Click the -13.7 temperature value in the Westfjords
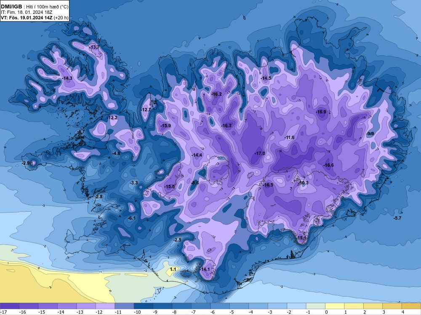 pyautogui.click(x=94, y=47)
